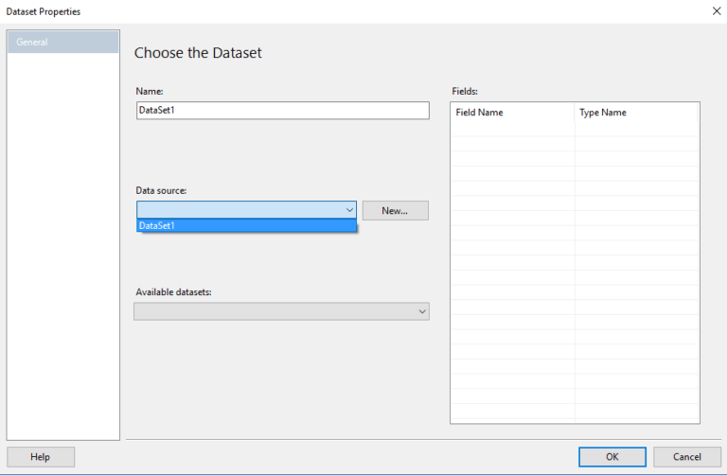The image size is (727, 475).
Task: Click the Available datasets chevron arrow
Action: click(x=422, y=311)
